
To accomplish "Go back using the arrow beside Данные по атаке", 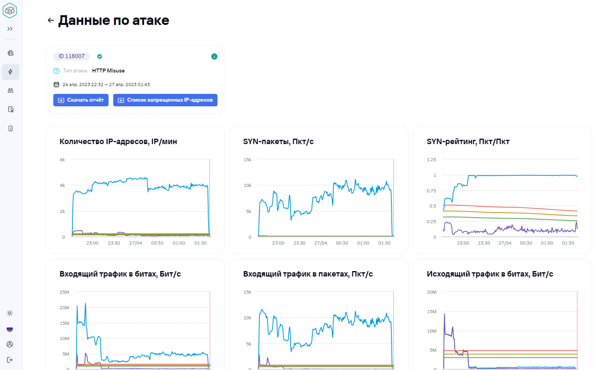I will (51, 20).
